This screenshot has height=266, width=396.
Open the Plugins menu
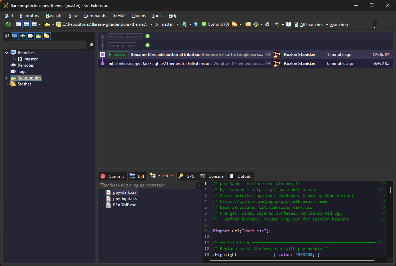pyautogui.click(x=139, y=16)
